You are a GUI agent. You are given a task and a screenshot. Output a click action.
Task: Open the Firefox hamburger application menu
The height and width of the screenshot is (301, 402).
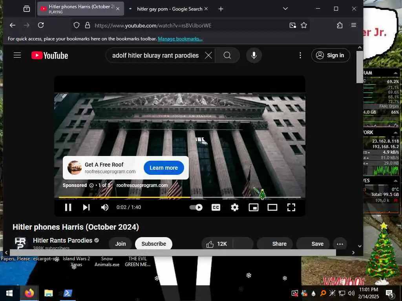click(x=354, y=25)
